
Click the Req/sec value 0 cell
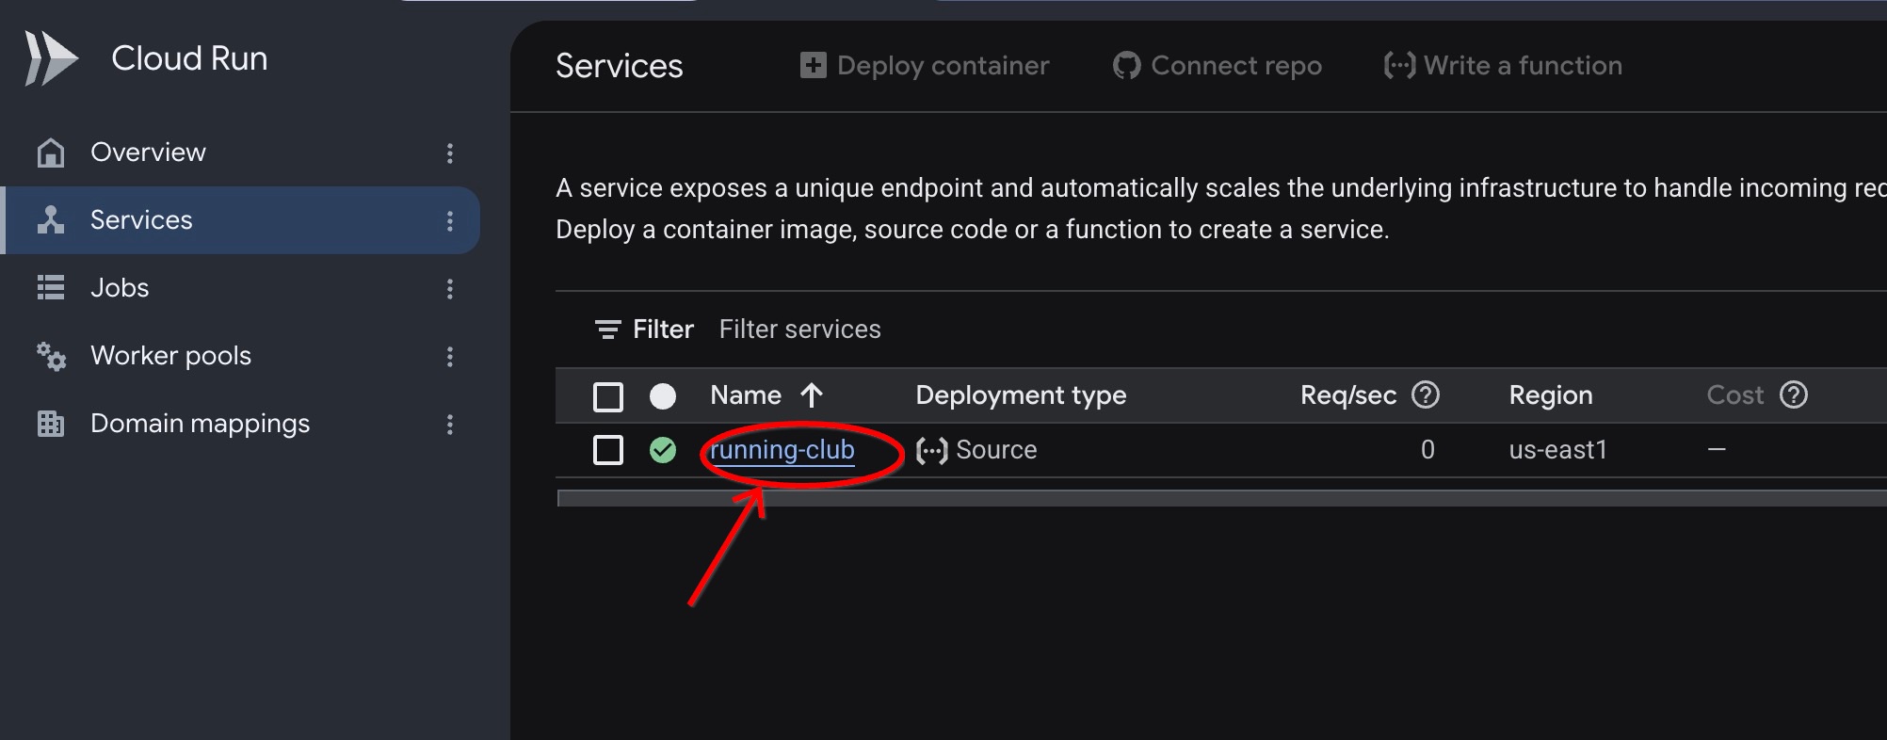1427,450
